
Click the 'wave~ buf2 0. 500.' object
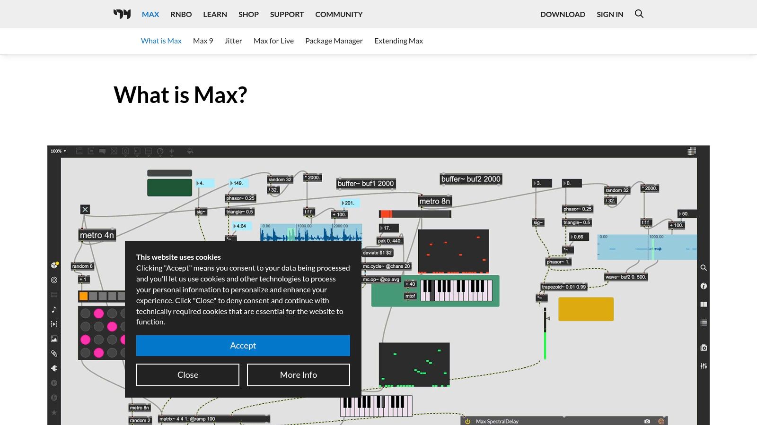pyautogui.click(x=625, y=277)
